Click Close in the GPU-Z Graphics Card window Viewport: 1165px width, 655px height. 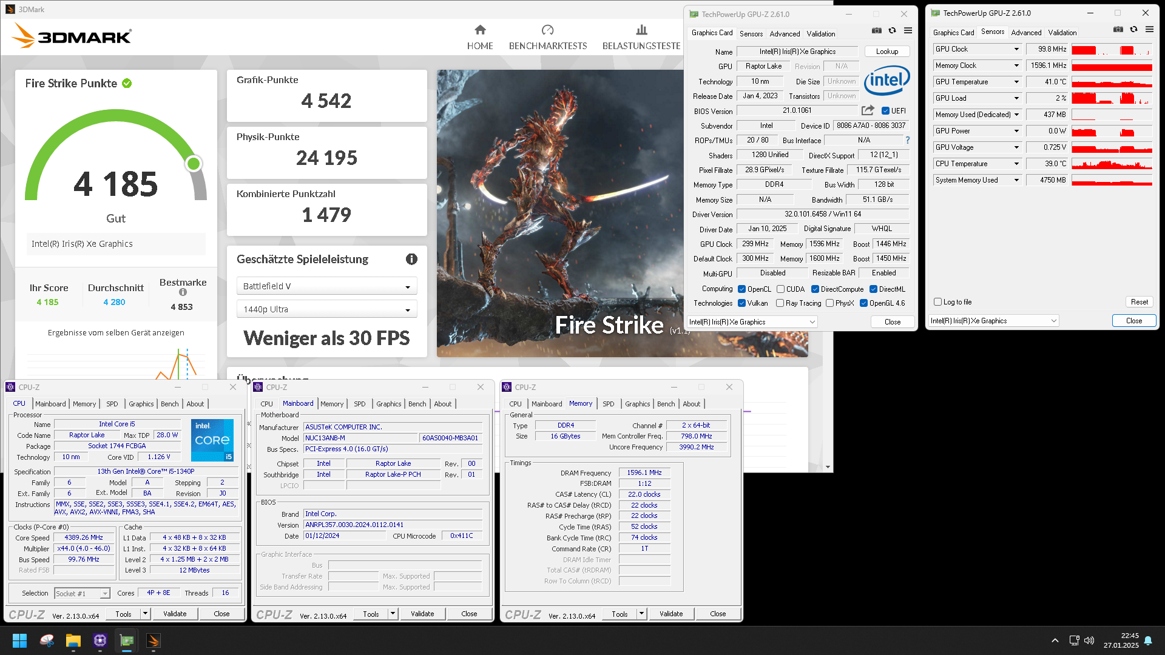coord(892,322)
